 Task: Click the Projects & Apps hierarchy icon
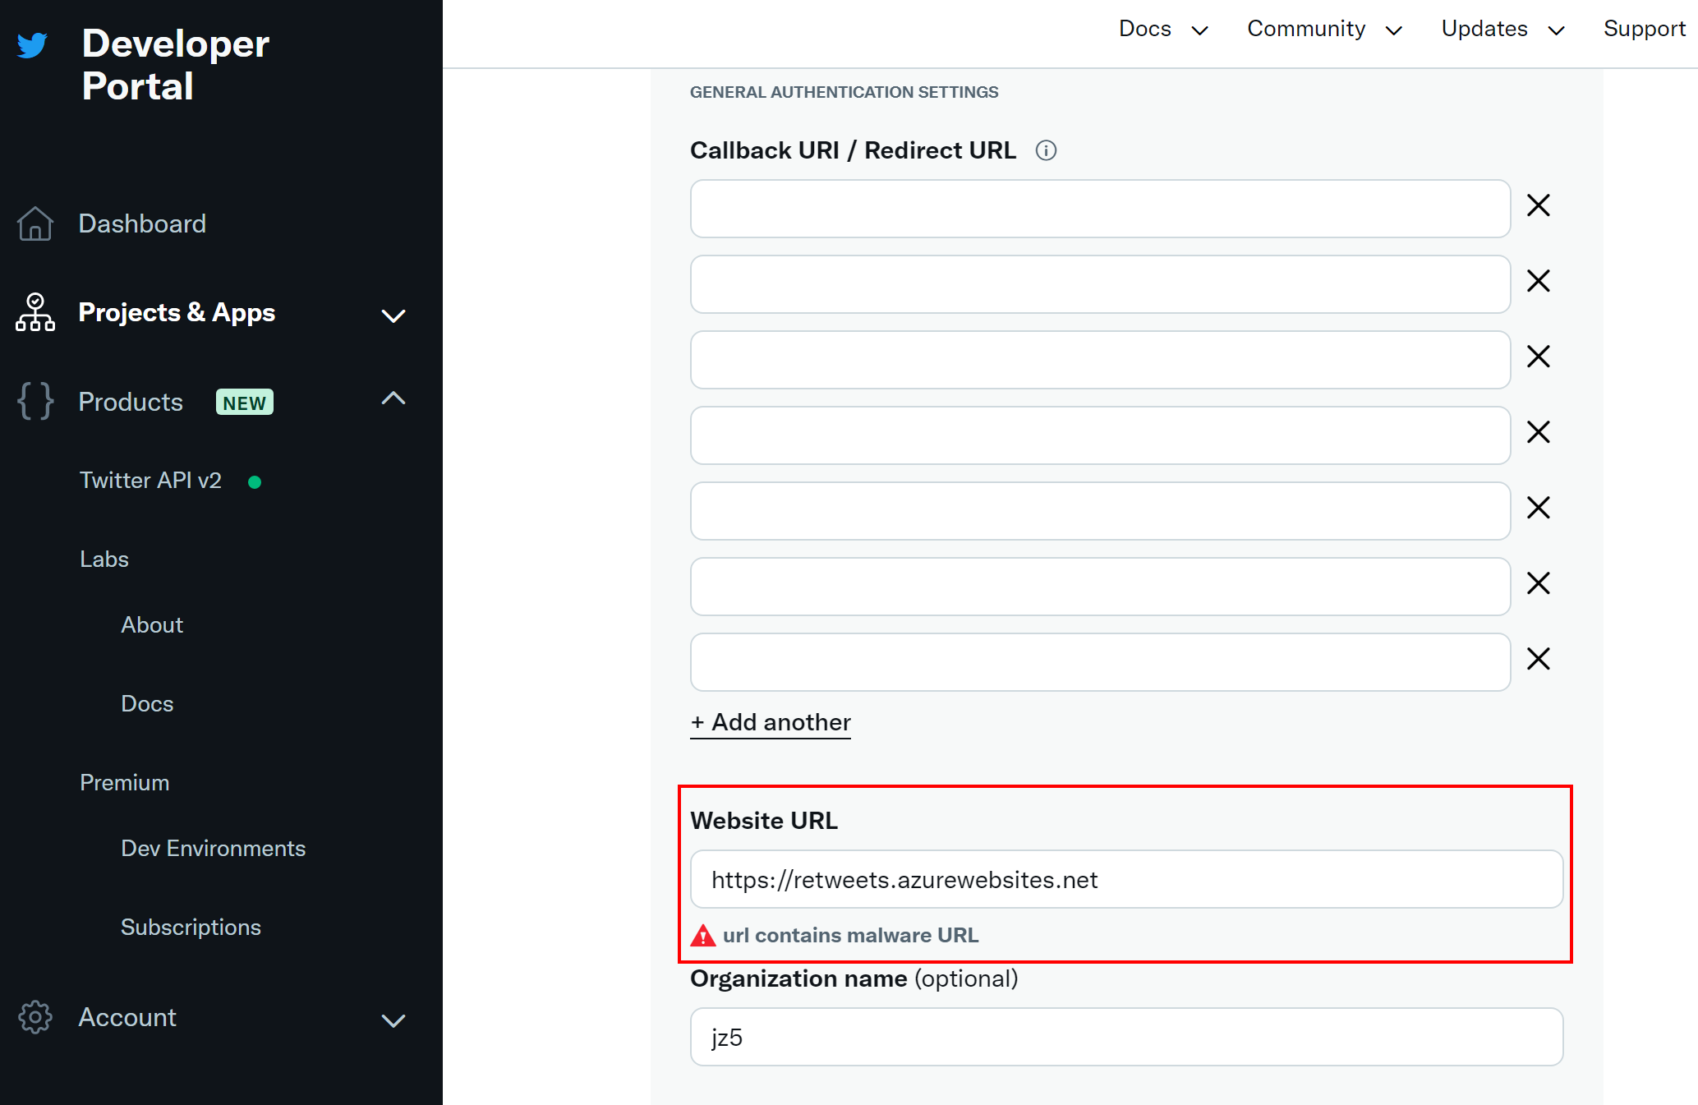(x=35, y=312)
